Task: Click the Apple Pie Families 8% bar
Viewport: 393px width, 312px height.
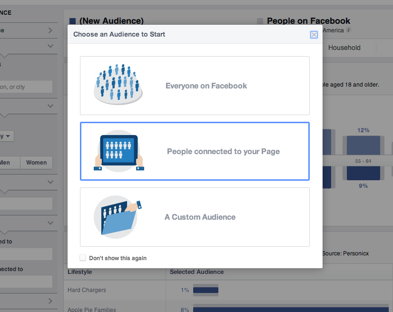Action: click(x=291, y=310)
